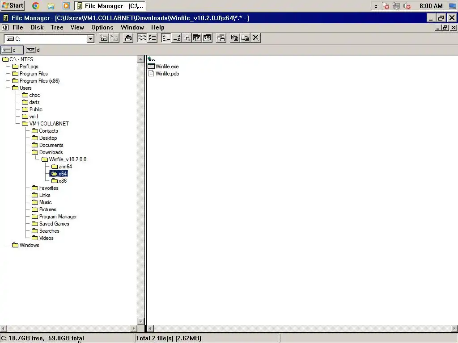Click the tree pane scroll-right arrow
458x343 pixels.
point(133,328)
